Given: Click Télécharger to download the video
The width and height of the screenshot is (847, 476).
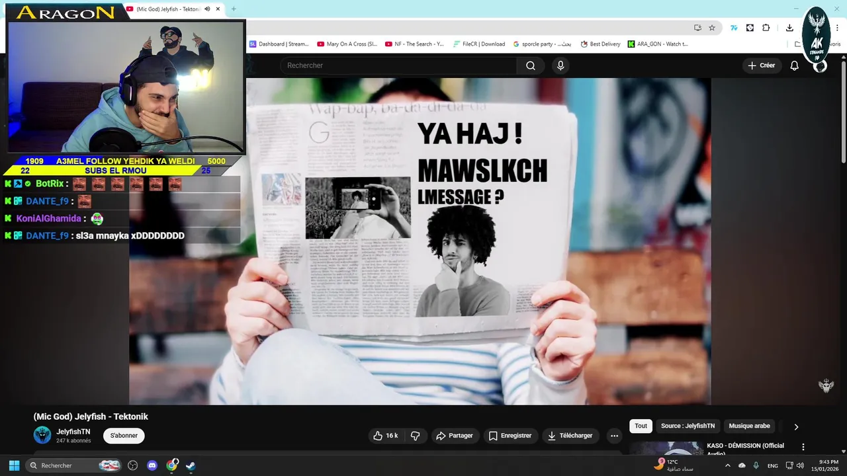Looking at the screenshot, I should [x=570, y=436].
